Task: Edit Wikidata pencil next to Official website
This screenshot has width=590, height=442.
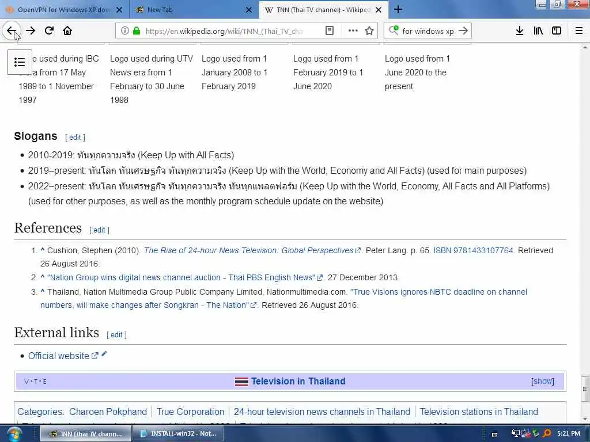Action: point(104,354)
